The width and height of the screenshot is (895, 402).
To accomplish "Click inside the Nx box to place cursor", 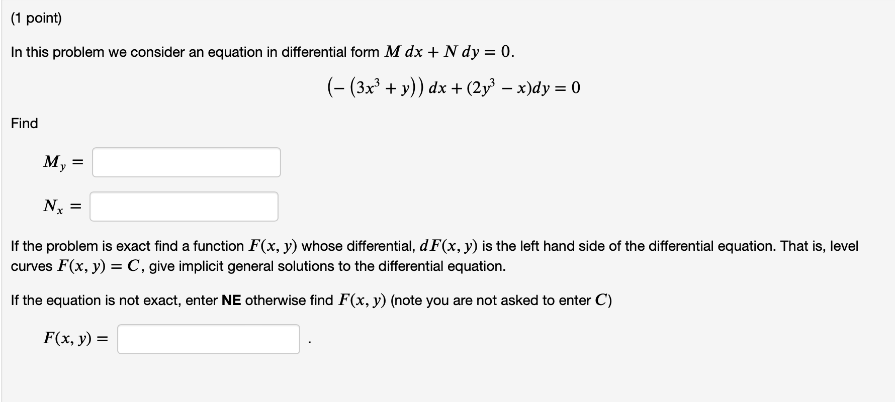I will click(184, 207).
